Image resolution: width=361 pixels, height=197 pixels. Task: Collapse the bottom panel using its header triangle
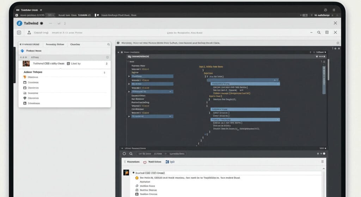click(x=122, y=148)
